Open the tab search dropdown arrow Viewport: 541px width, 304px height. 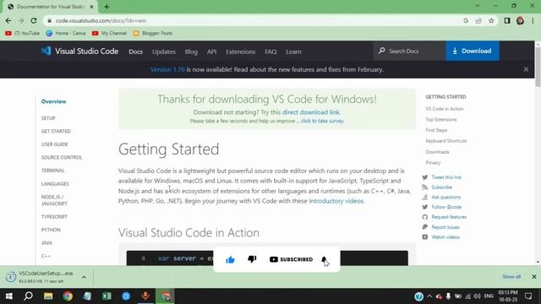pyautogui.click(x=477, y=6)
